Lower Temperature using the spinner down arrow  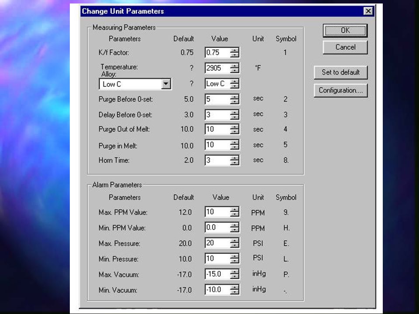click(235, 70)
